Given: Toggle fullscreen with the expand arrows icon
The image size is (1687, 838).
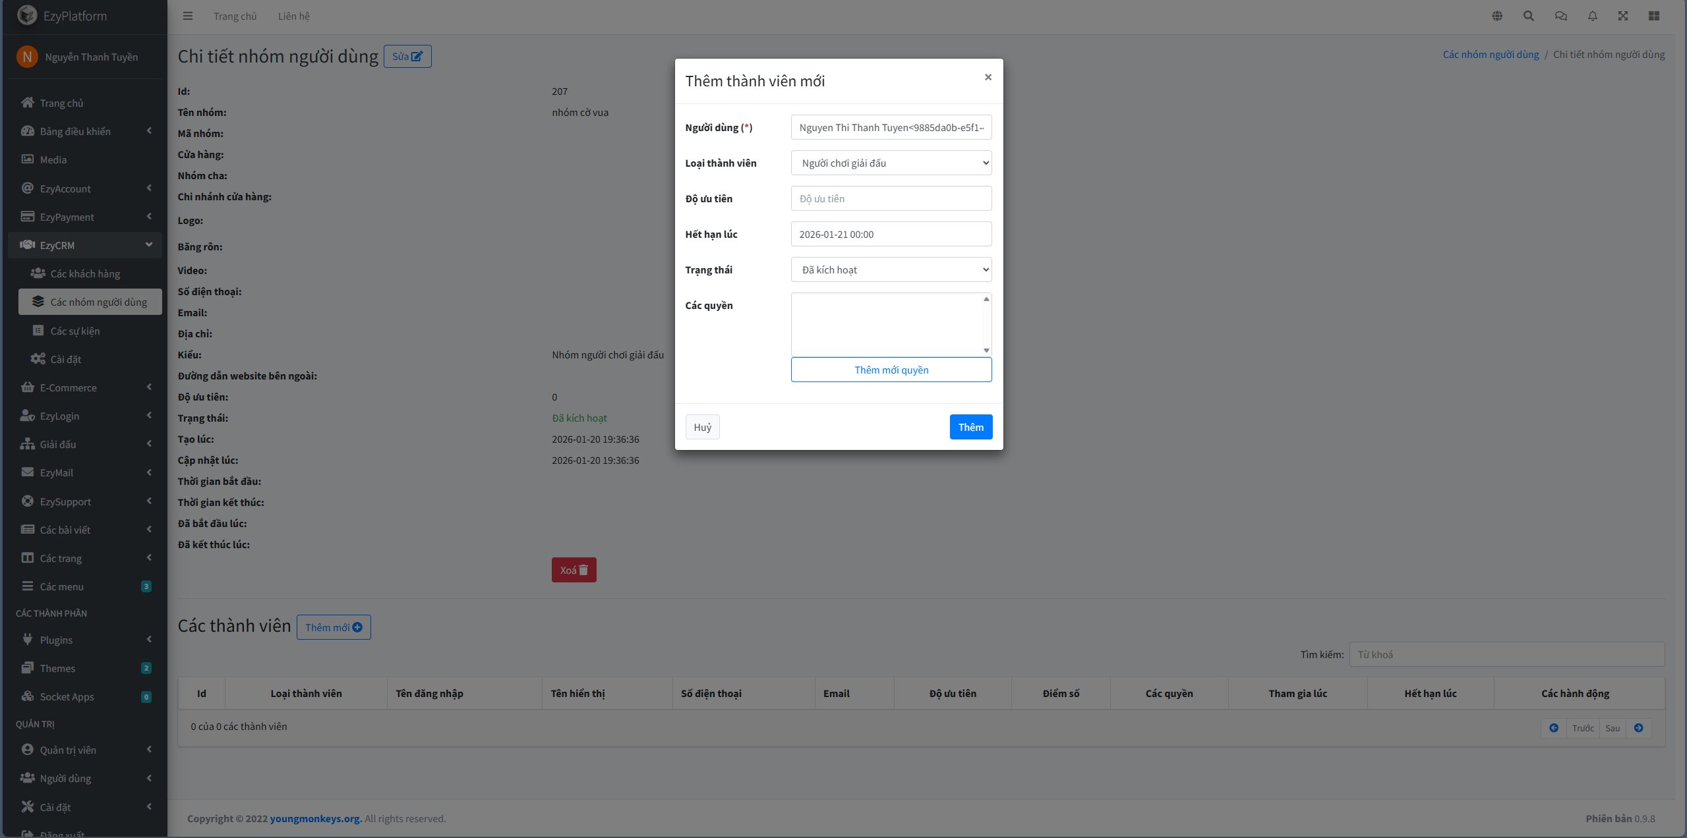Looking at the screenshot, I should point(1622,16).
